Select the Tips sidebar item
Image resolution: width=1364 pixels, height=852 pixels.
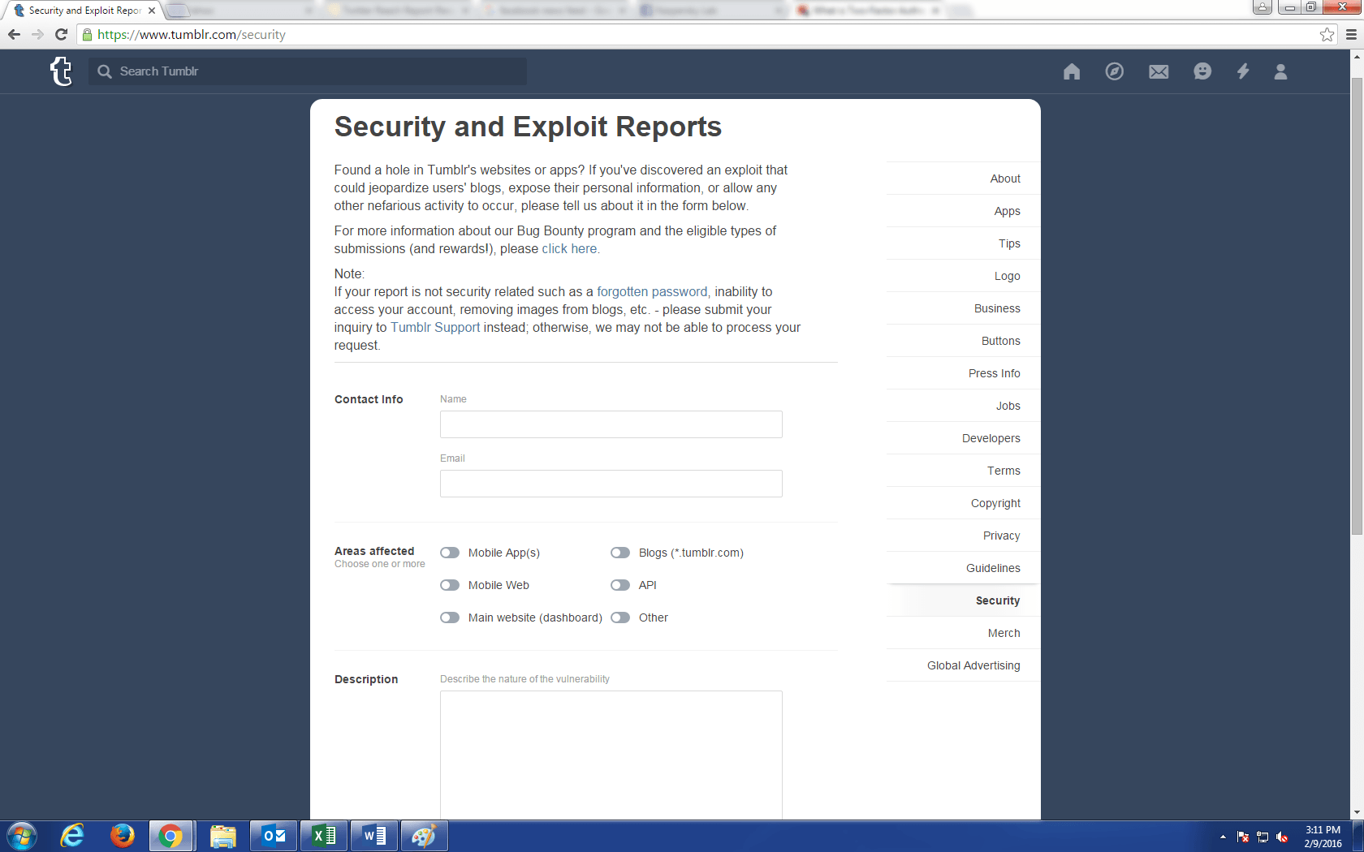[x=963, y=243]
